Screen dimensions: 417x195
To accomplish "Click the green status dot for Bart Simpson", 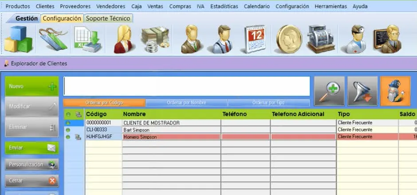I will (68, 130).
